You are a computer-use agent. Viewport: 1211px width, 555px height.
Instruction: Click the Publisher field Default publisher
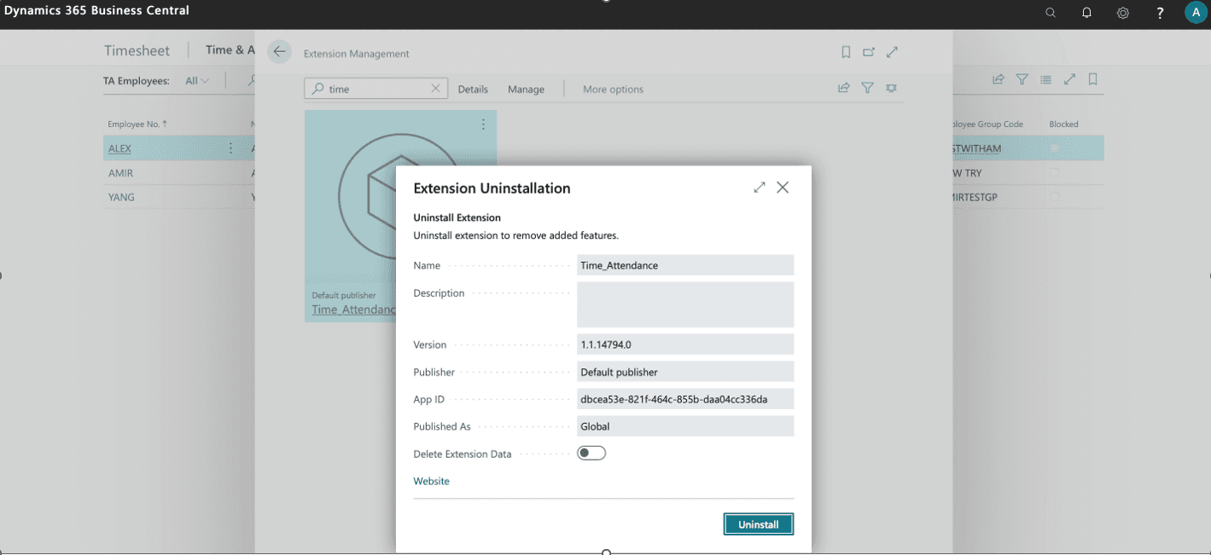[x=685, y=372]
